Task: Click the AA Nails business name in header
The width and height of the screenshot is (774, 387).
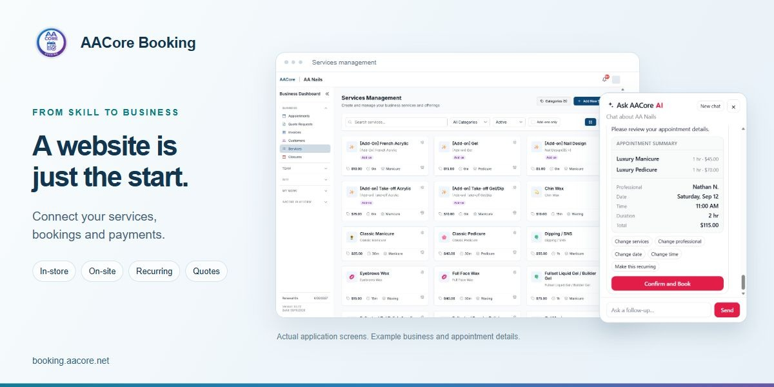Action: [313, 79]
